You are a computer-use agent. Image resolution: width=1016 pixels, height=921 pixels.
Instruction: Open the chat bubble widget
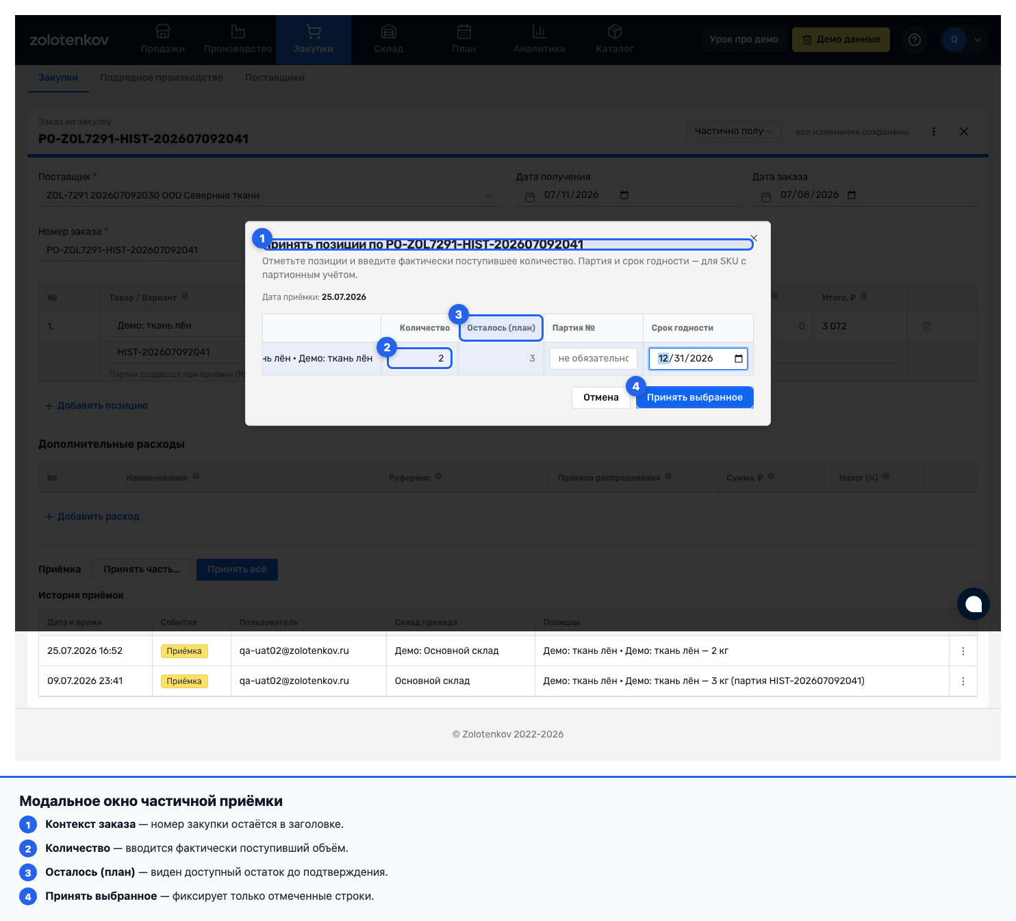[x=974, y=604]
